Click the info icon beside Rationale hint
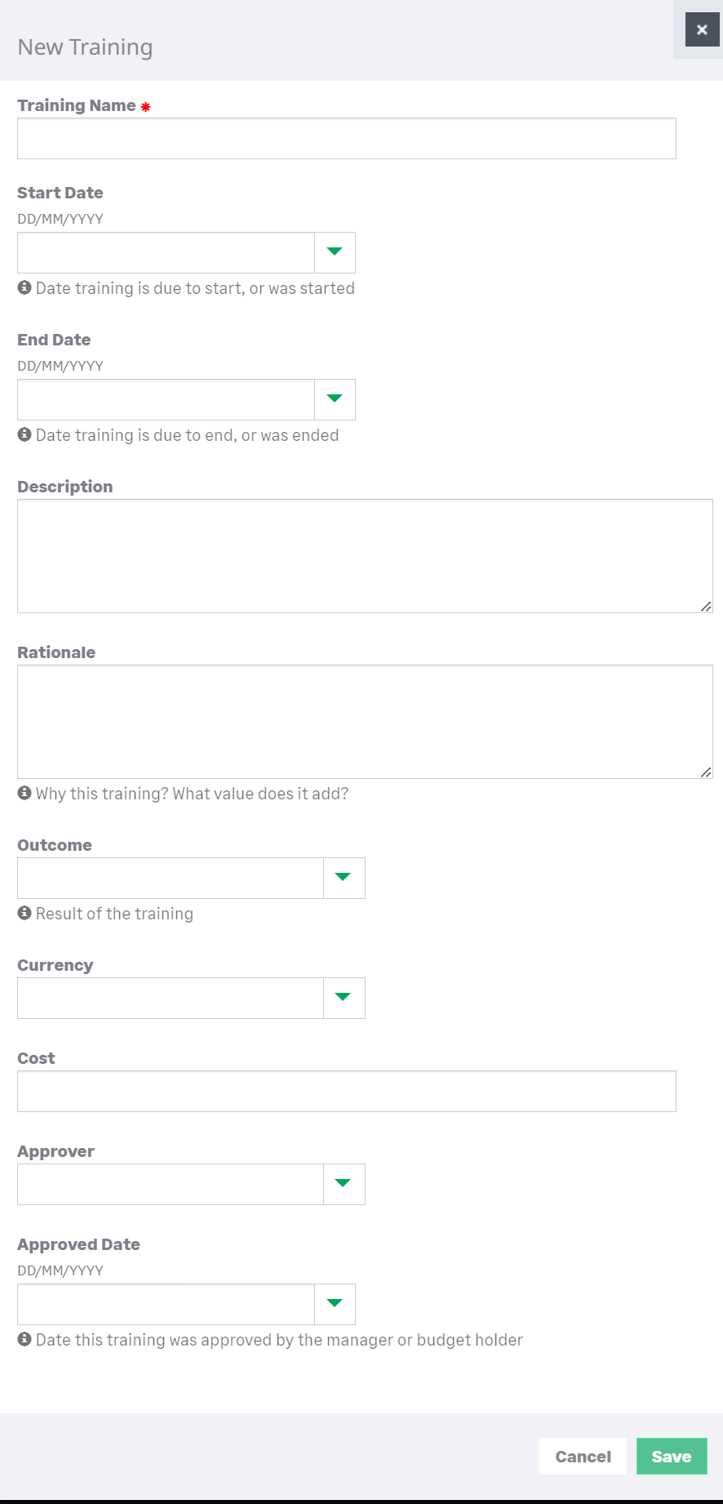Screen dimensions: 723x1504 (24, 793)
